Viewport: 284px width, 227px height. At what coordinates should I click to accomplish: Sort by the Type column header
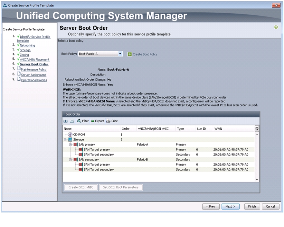[186, 129]
